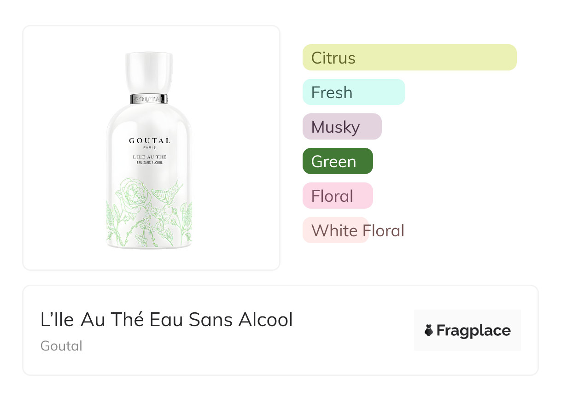Click the GOUTAL name printed on bottle

point(149,140)
